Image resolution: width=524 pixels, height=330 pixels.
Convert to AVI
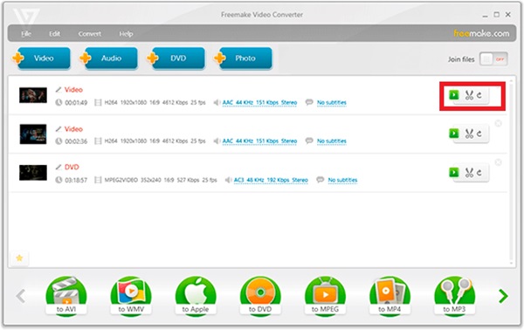tap(66, 296)
